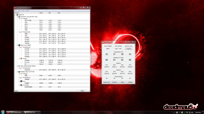Open the View menu in Hardware Monitor

click(x=23, y=11)
